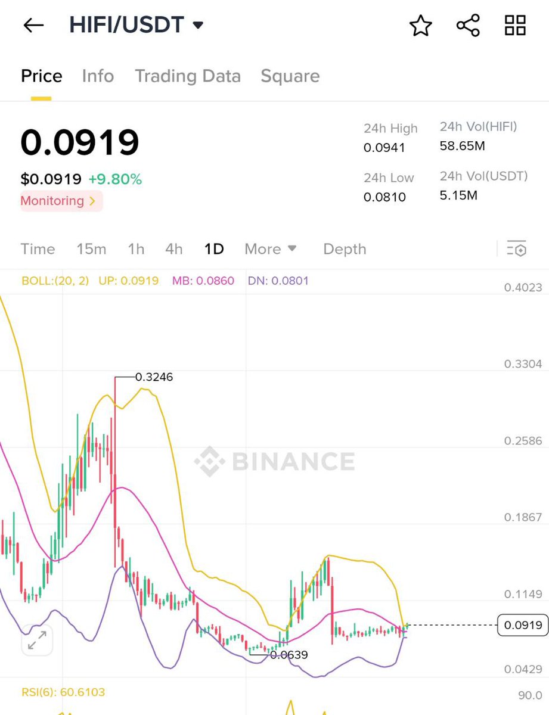549x715 pixels.
Task: Click the 24h Vol(HIFI) value 58.65M
Action: tap(463, 145)
